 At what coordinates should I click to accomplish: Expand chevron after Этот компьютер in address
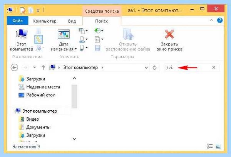pos(102,68)
